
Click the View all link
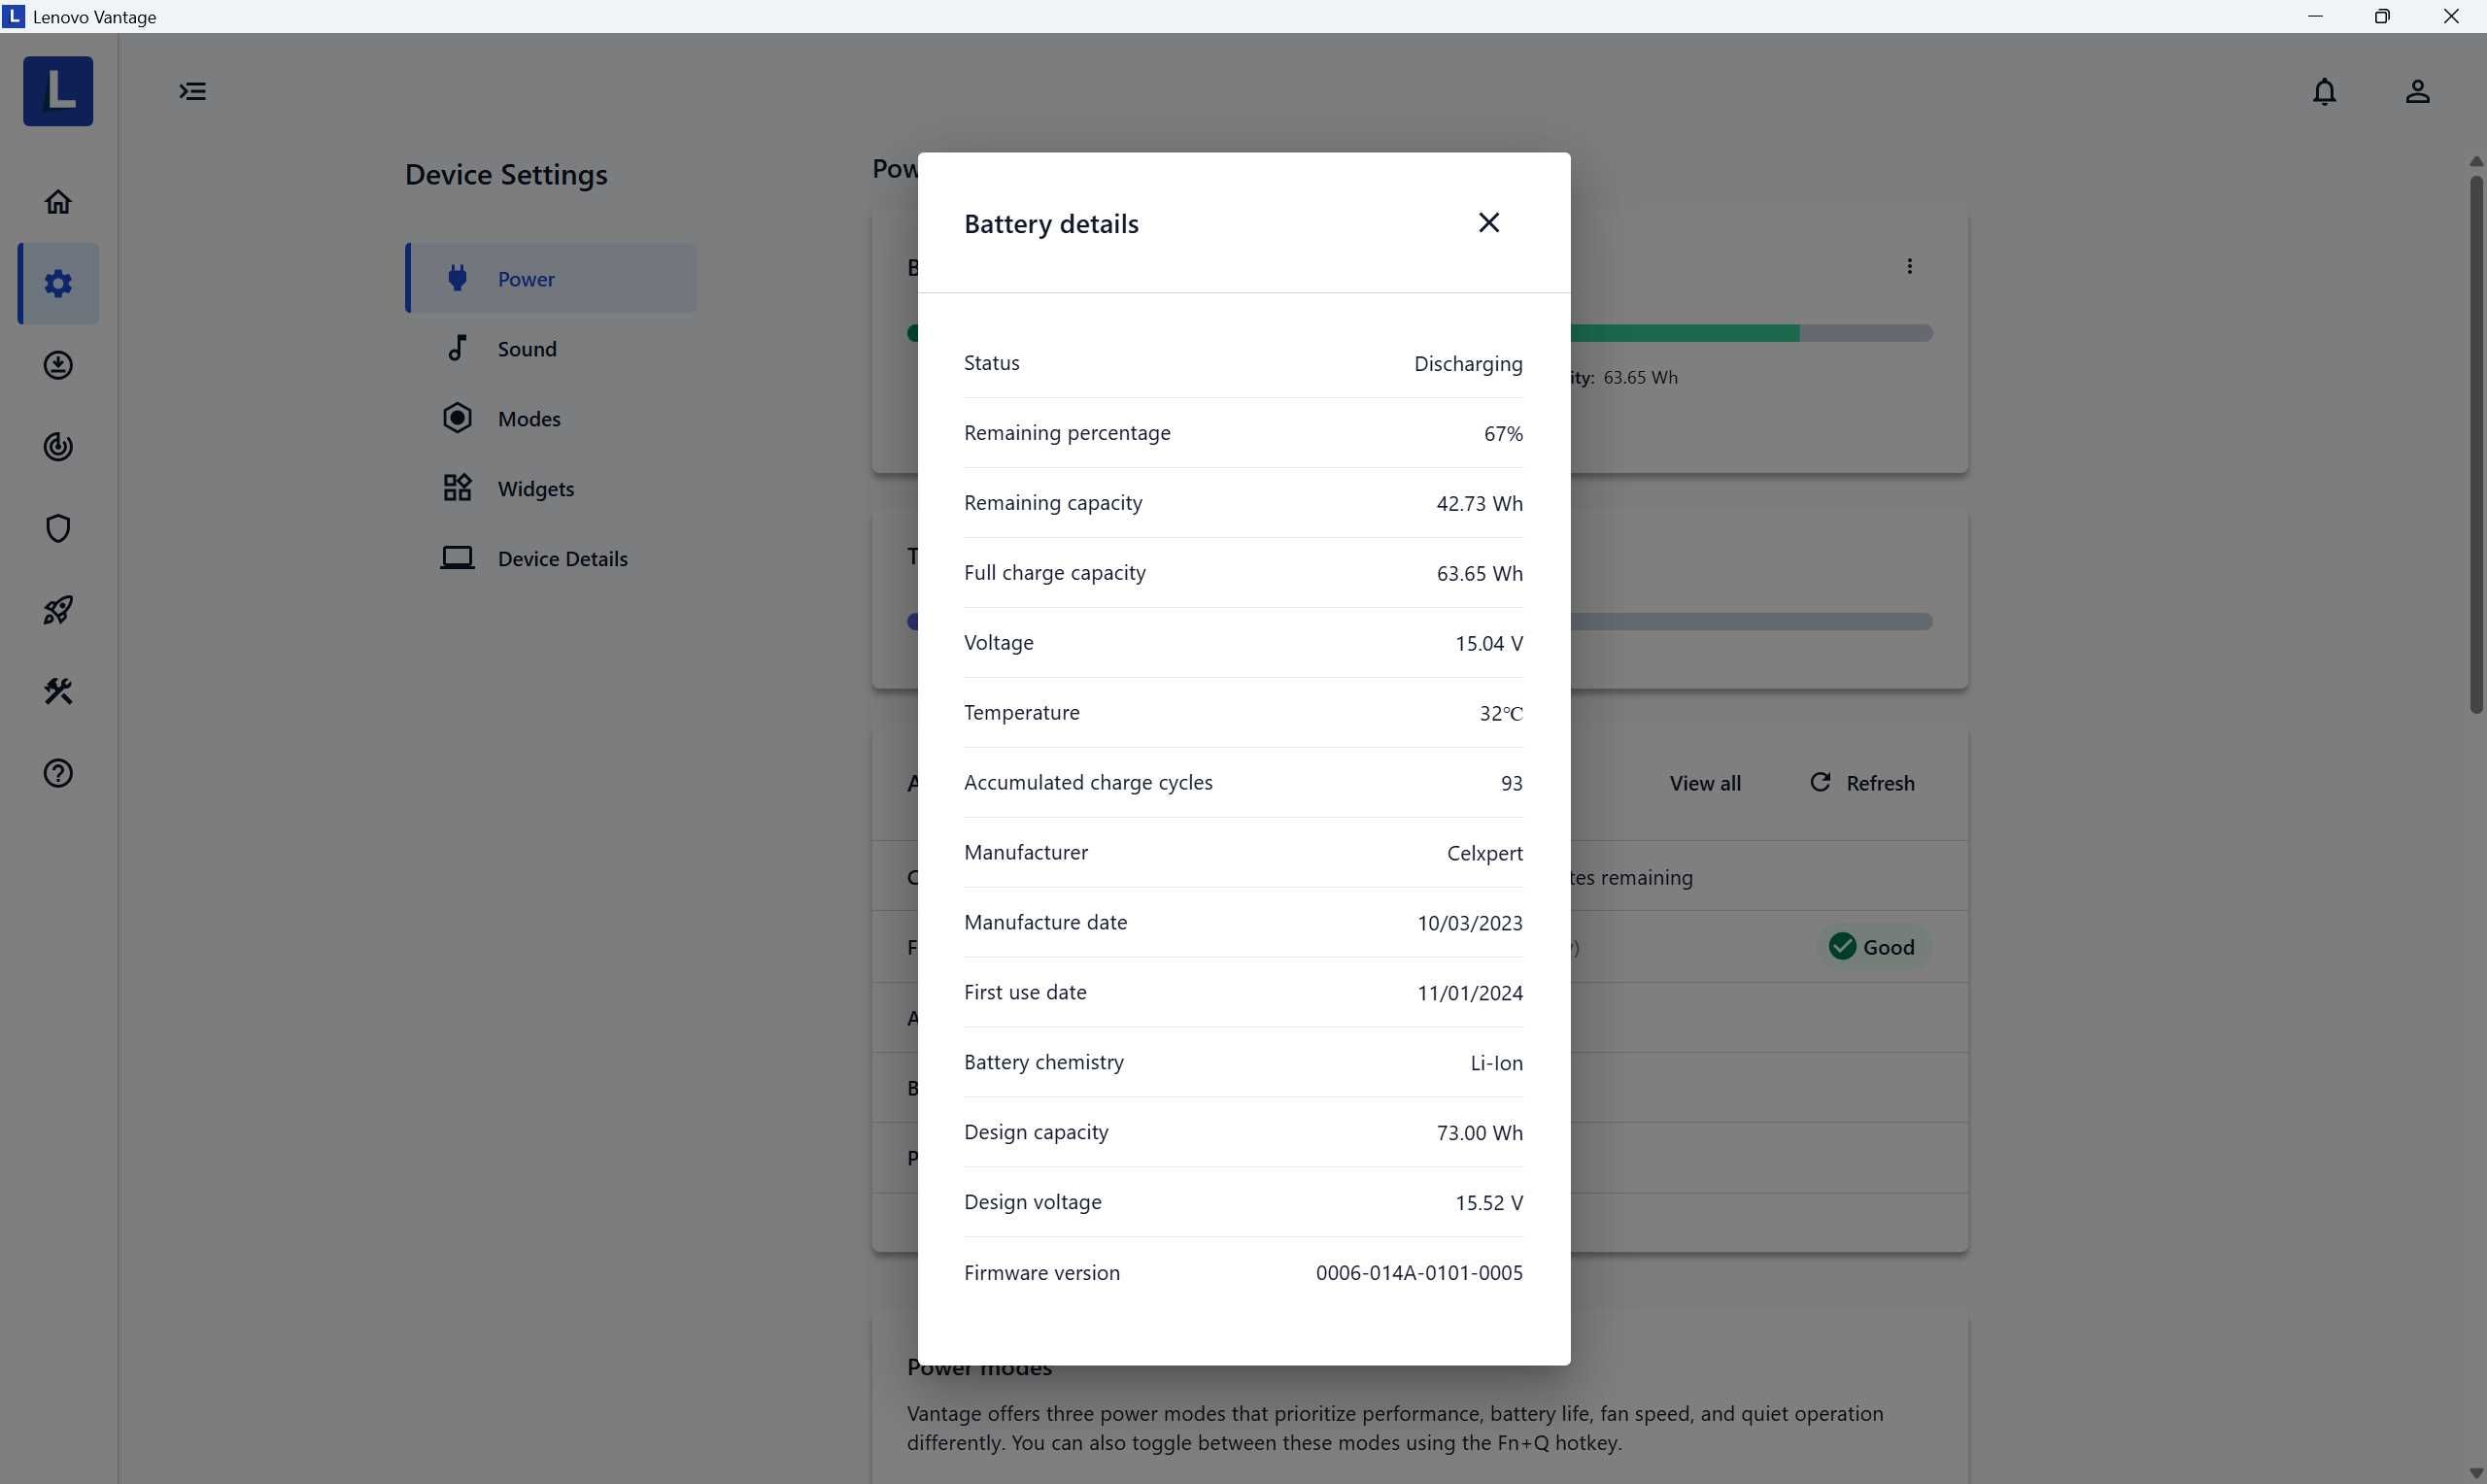[1704, 783]
